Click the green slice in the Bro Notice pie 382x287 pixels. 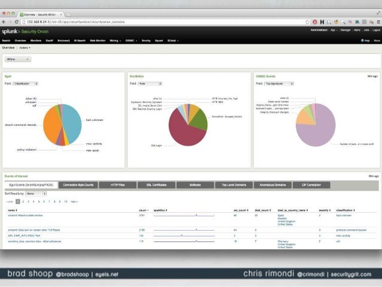pyautogui.click(x=199, y=120)
